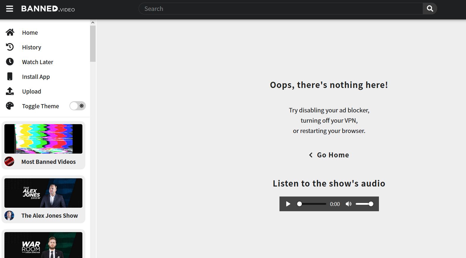Click the "Oops, there's nothing here!" heading
Screen dimensions: 466x258
[329, 85]
